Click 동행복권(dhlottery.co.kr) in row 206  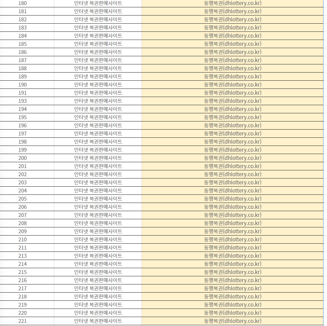[232, 207]
